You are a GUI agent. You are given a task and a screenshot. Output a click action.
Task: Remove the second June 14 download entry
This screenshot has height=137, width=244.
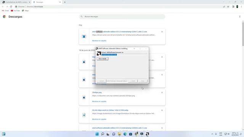click(x=162, y=75)
